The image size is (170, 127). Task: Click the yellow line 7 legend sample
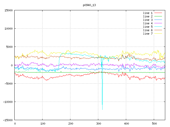158,34
